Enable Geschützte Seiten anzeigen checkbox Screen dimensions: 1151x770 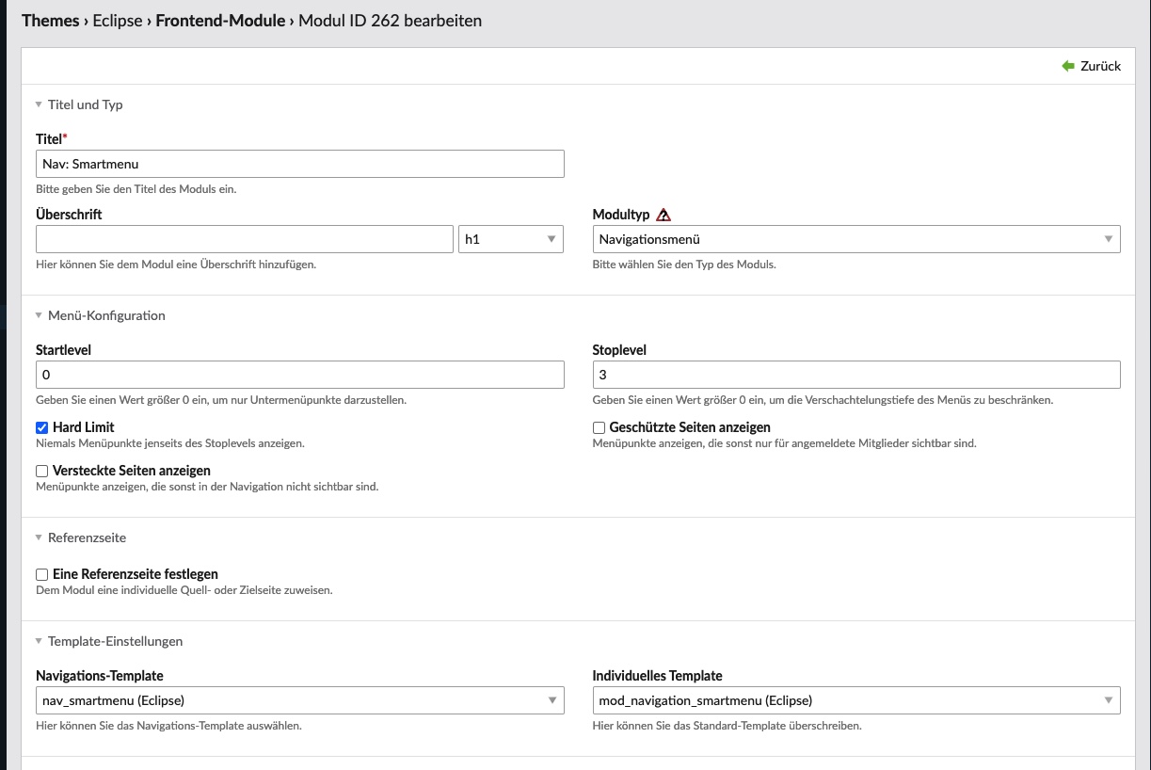[599, 427]
